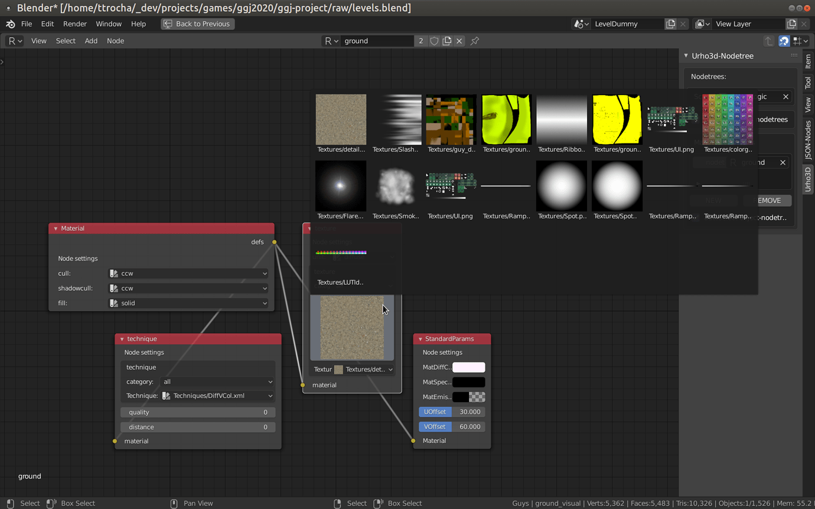Switch to the JSON-Nodes sidebar tab
This screenshot has height=509, width=815.
[x=808, y=140]
